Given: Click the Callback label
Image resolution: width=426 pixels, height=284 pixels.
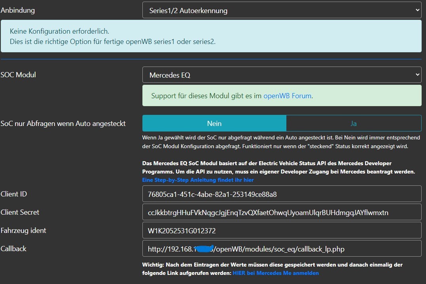Looking at the screenshot, I should tap(13, 249).
